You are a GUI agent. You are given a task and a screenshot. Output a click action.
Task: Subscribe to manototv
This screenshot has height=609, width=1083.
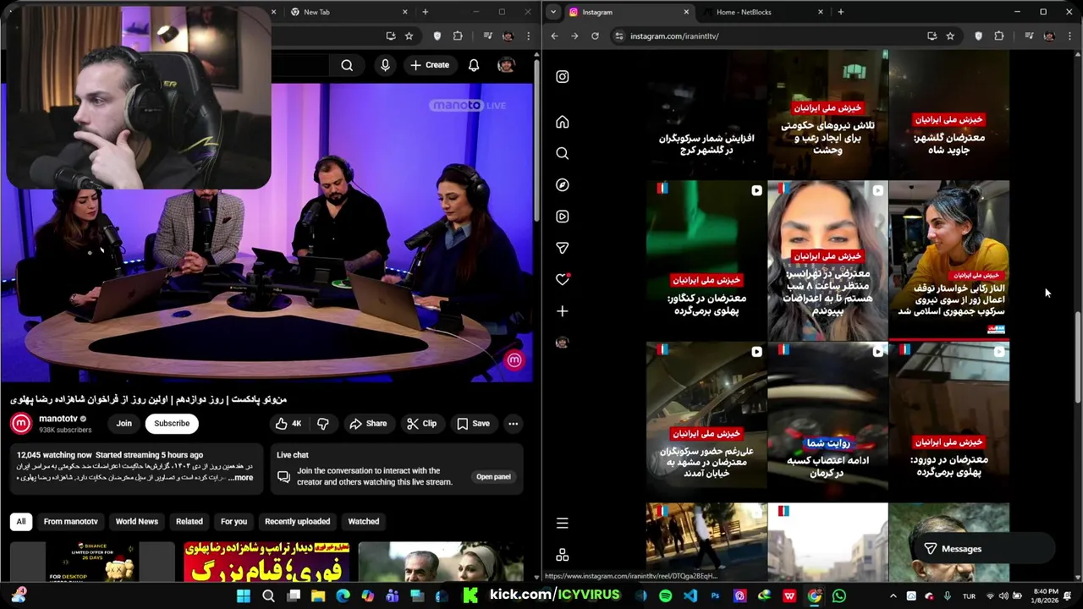(x=172, y=423)
